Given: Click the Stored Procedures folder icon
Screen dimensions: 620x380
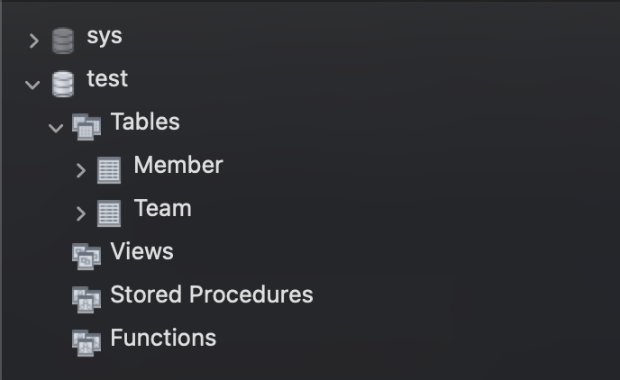Looking at the screenshot, I should (87, 300).
